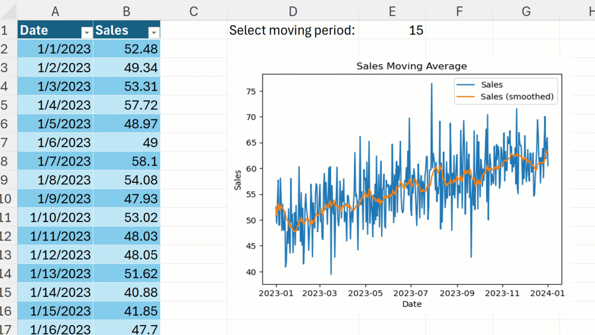Select column B header
595x335 pixels.
tap(126, 11)
